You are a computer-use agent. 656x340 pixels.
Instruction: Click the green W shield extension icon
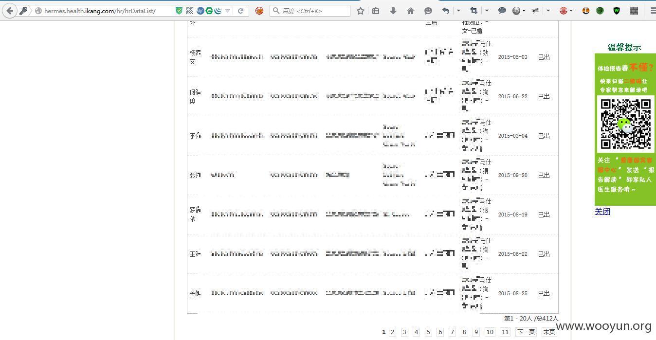[x=617, y=10]
